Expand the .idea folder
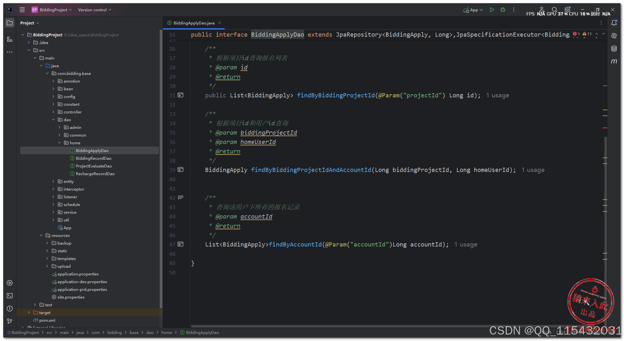 [29, 42]
